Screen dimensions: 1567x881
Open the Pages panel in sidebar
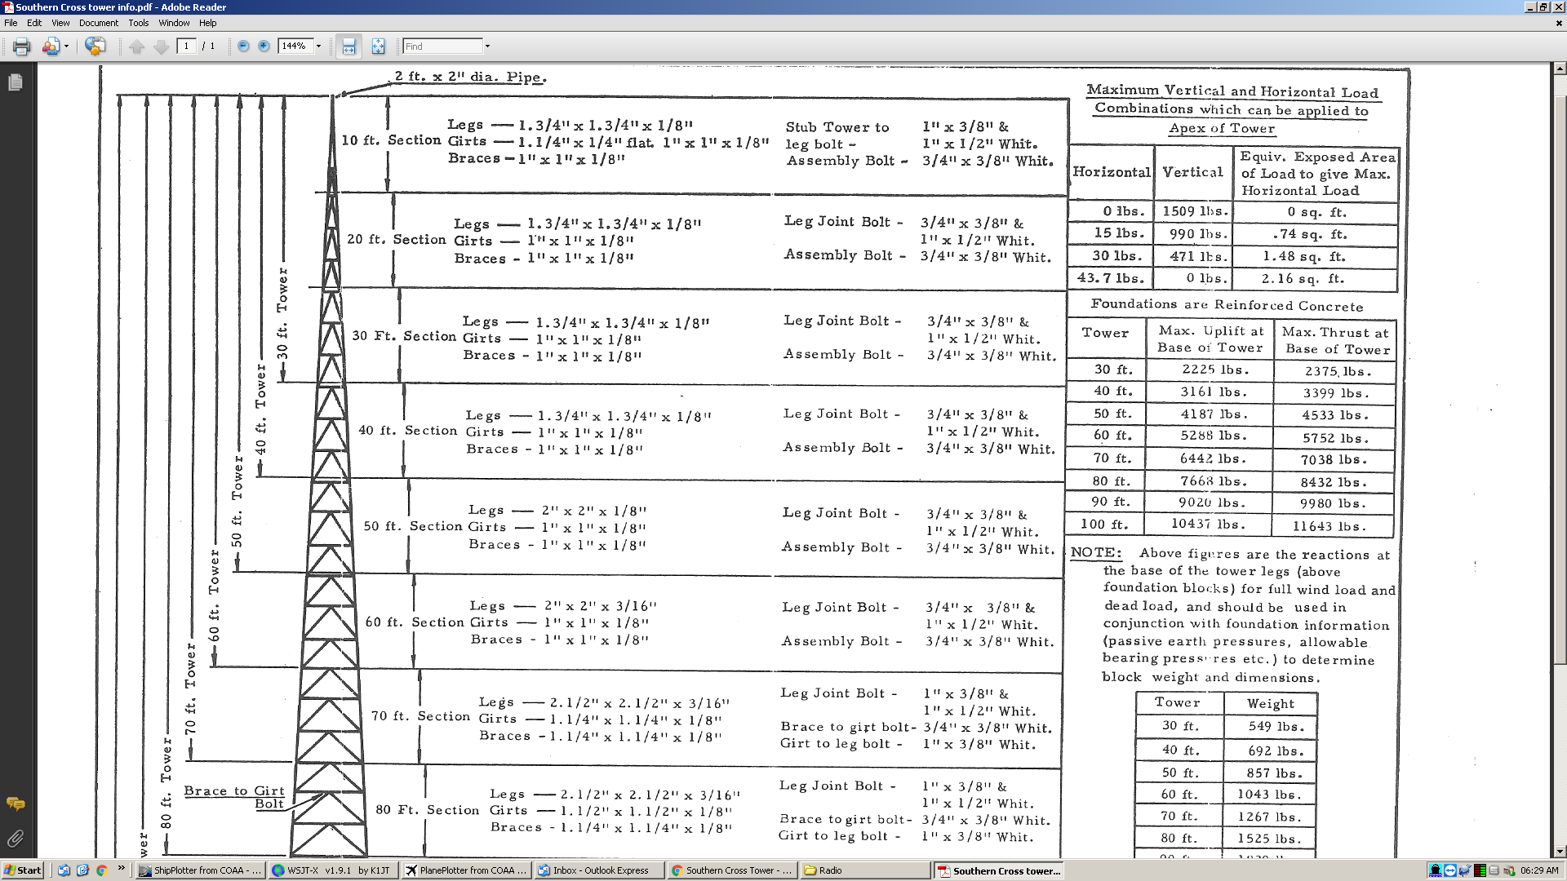[x=16, y=82]
